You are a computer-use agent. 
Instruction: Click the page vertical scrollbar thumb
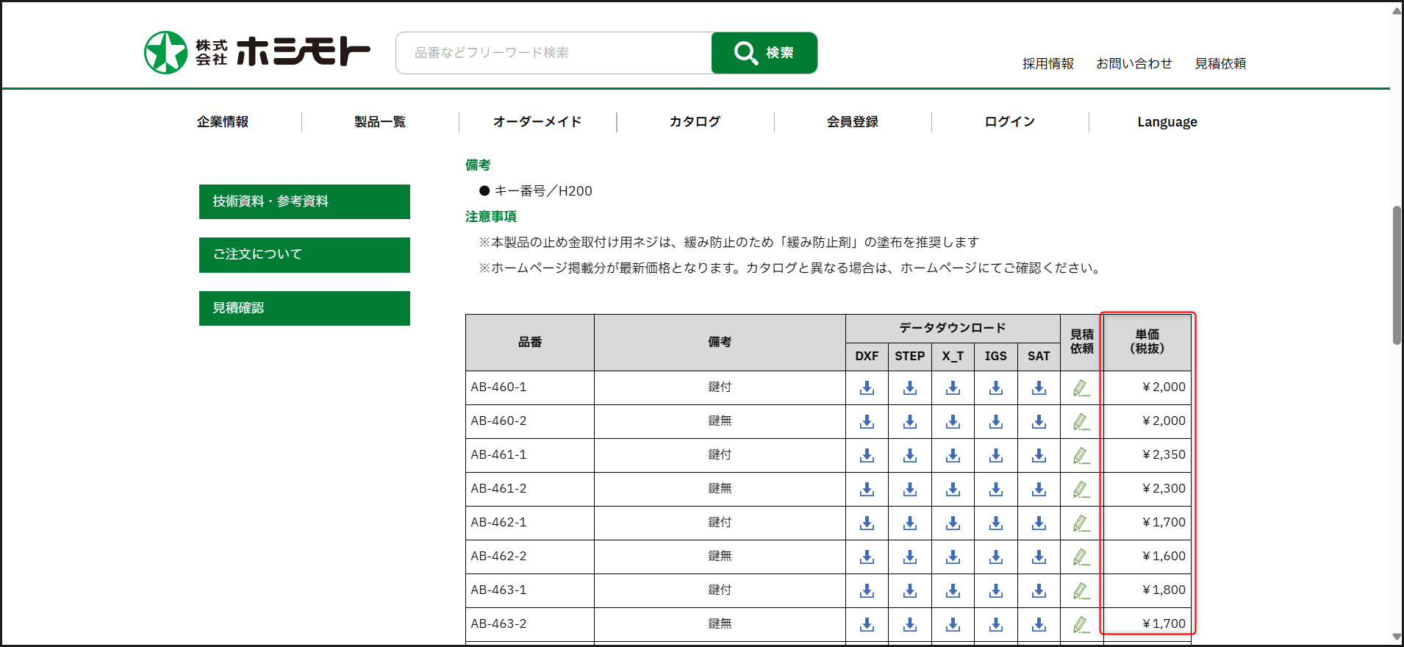click(x=1397, y=276)
